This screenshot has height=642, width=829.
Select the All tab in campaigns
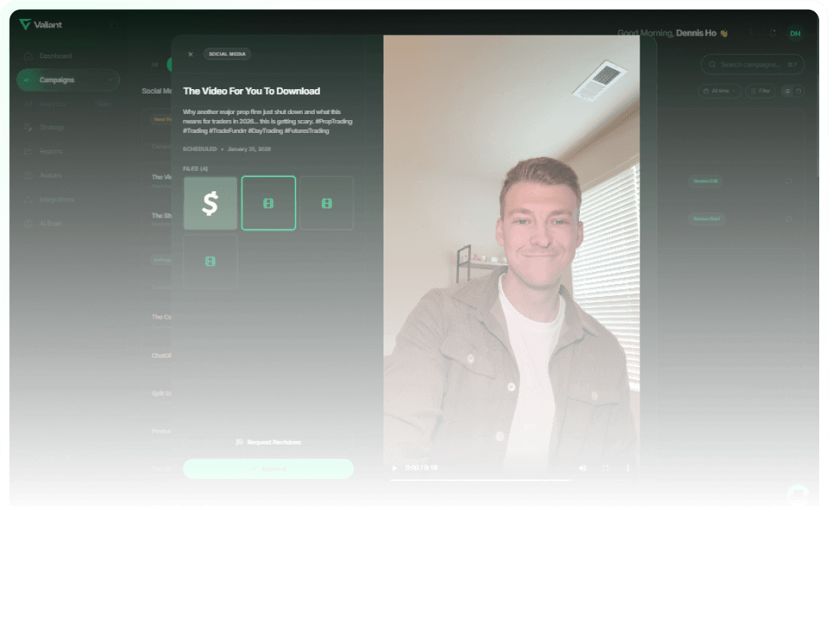[x=154, y=64]
